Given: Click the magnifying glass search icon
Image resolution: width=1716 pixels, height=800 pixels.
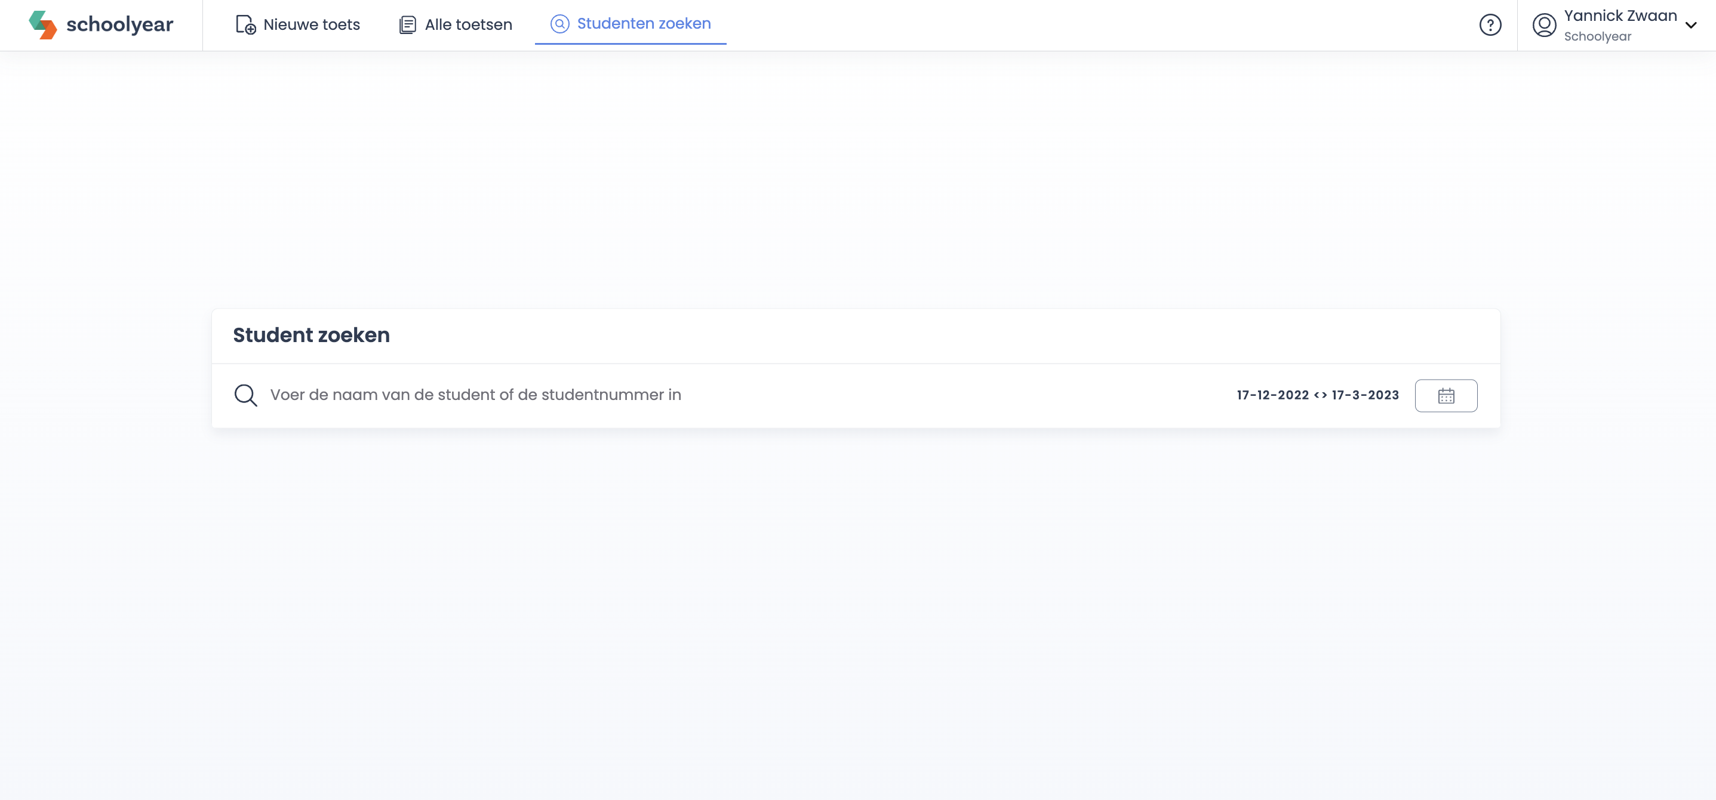Looking at the screenshot, I should 245,395.
